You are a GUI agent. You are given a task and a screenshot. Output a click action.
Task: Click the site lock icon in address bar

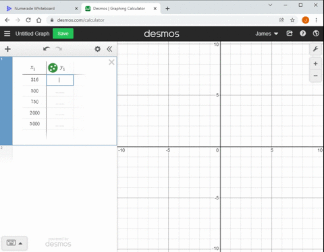coord(52,20)
